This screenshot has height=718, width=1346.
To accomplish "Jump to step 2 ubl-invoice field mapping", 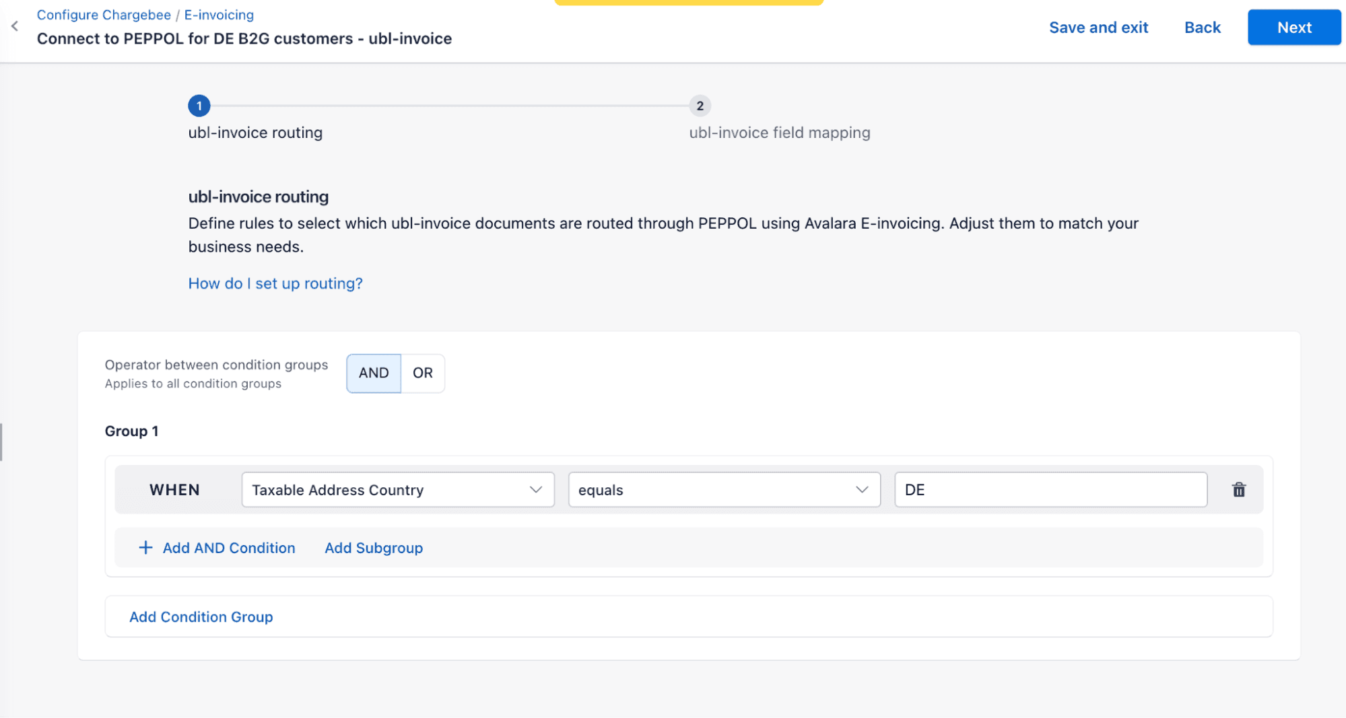I will pos(700,106).
